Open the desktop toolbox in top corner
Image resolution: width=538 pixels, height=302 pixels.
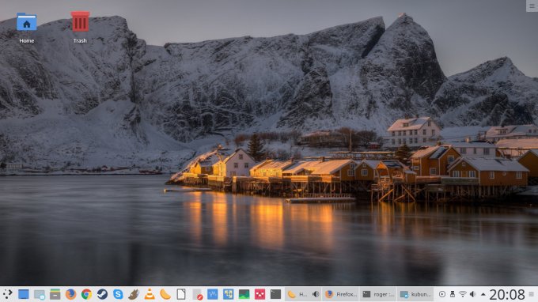pos(532,6)
